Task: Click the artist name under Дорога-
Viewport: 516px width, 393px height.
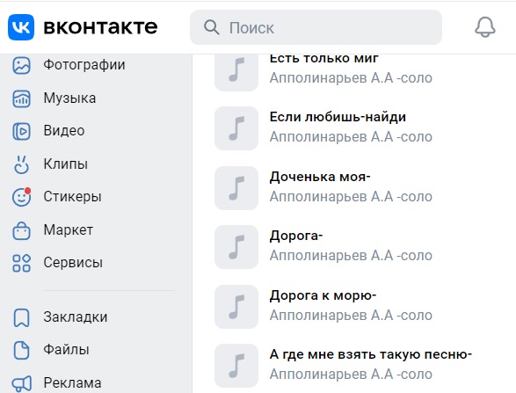Action: pos(351,256)
